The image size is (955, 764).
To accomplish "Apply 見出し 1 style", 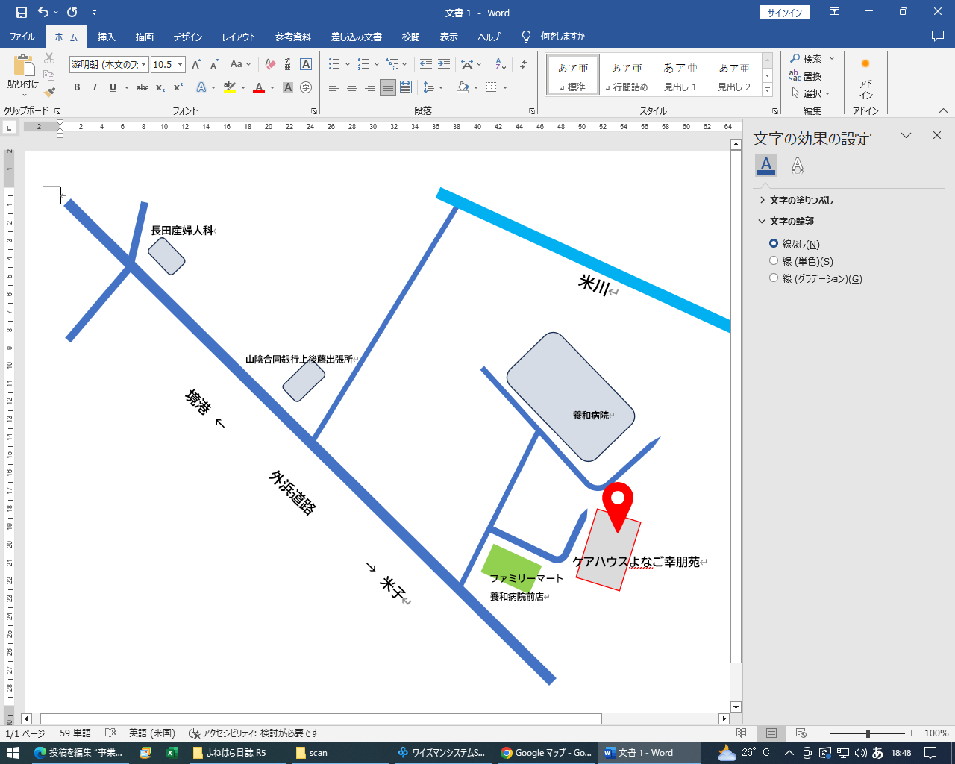I will click(680, 75).
